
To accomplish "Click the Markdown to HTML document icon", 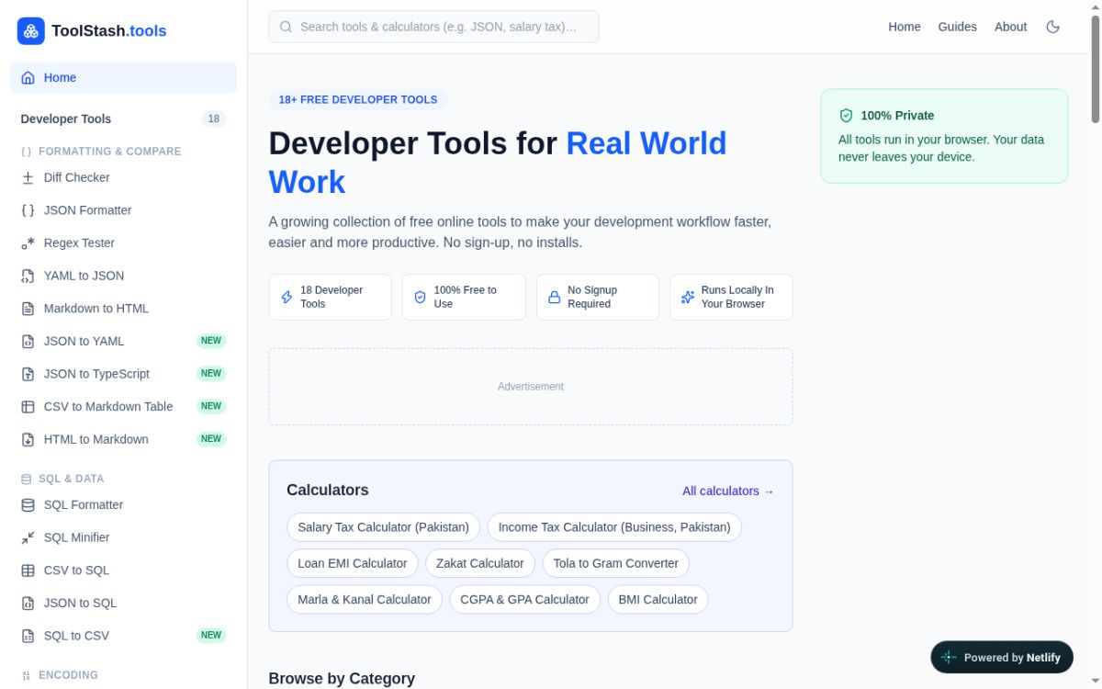I will (28, 309).
